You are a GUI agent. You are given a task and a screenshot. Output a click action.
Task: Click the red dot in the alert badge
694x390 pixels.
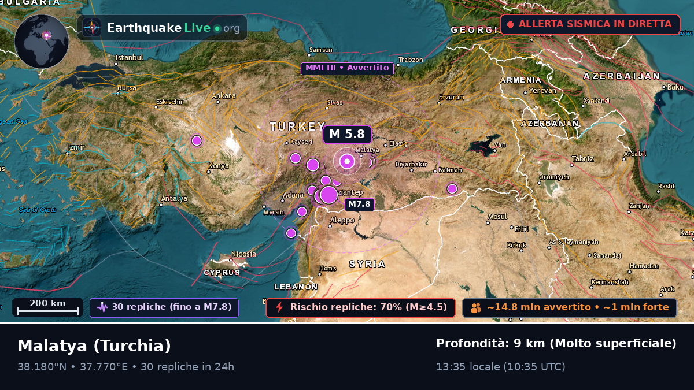coord(511,24)
